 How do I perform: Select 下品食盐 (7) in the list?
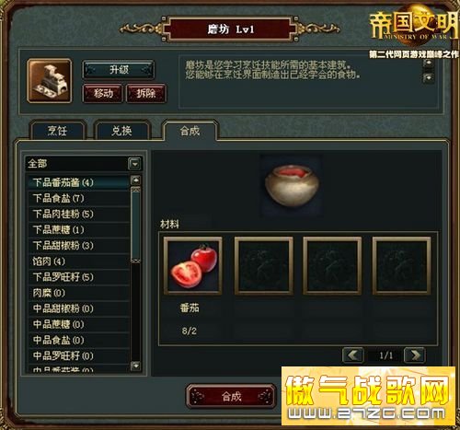[x=78, y=198]
